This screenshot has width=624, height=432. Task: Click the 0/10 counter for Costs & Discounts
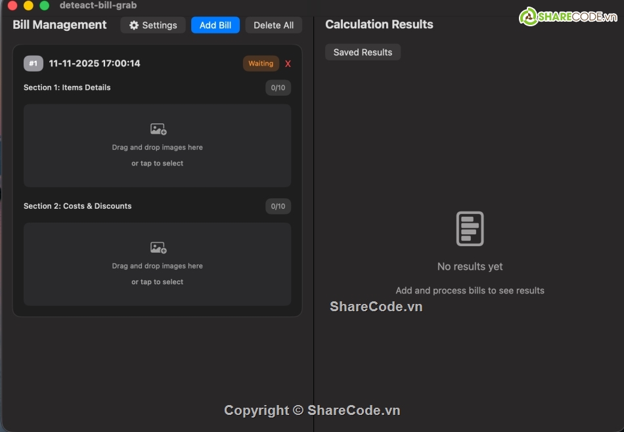(278, 206)
